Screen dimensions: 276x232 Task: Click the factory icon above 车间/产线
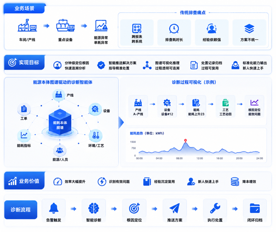tap(27, 26)
